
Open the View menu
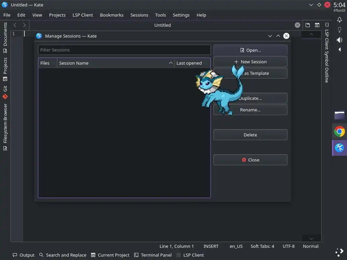coord(37,15)
